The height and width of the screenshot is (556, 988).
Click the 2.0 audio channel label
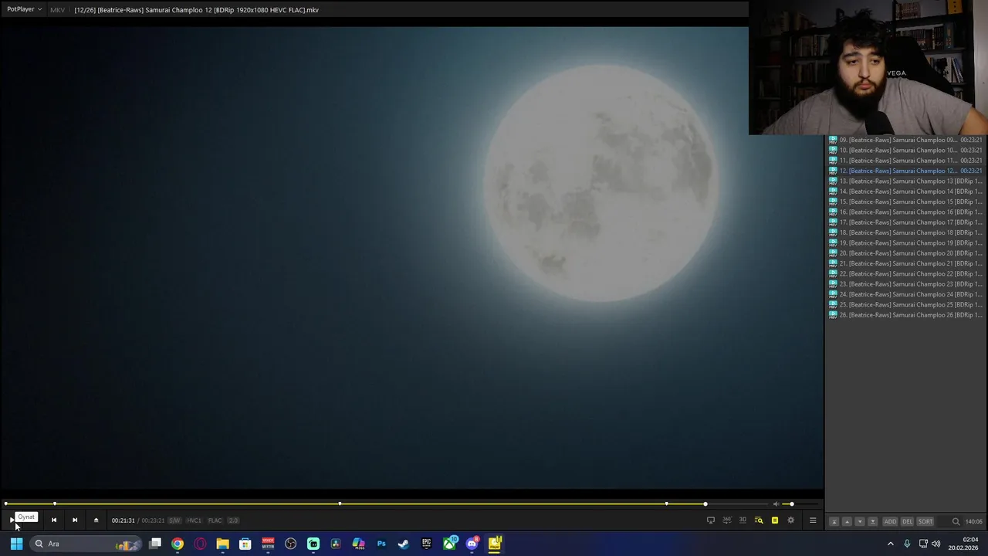233,520
